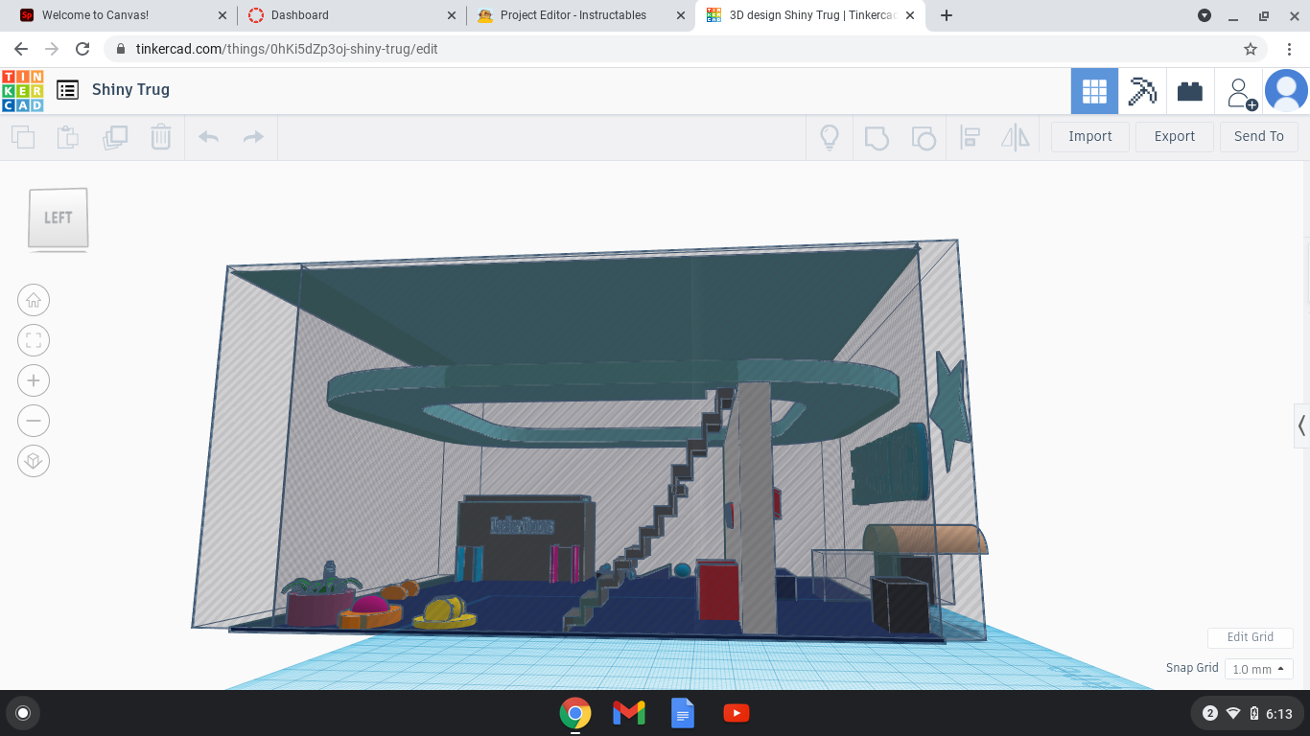
Task: Delete selection using the trash icon
Action: coord(160,137)
